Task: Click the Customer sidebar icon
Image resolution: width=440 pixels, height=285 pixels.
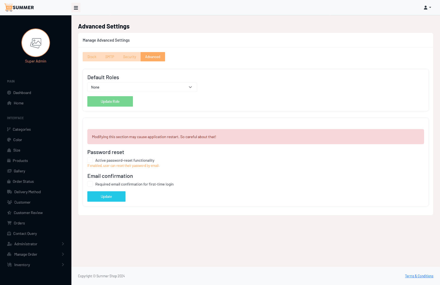Action: (x=10, y=202)
